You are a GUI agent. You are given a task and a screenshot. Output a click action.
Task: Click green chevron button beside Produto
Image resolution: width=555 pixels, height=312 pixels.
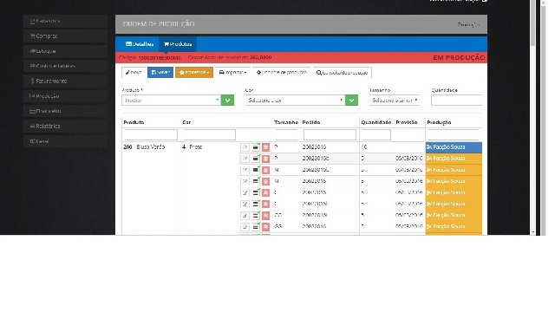pyautogui.click(x=227, y=101)
